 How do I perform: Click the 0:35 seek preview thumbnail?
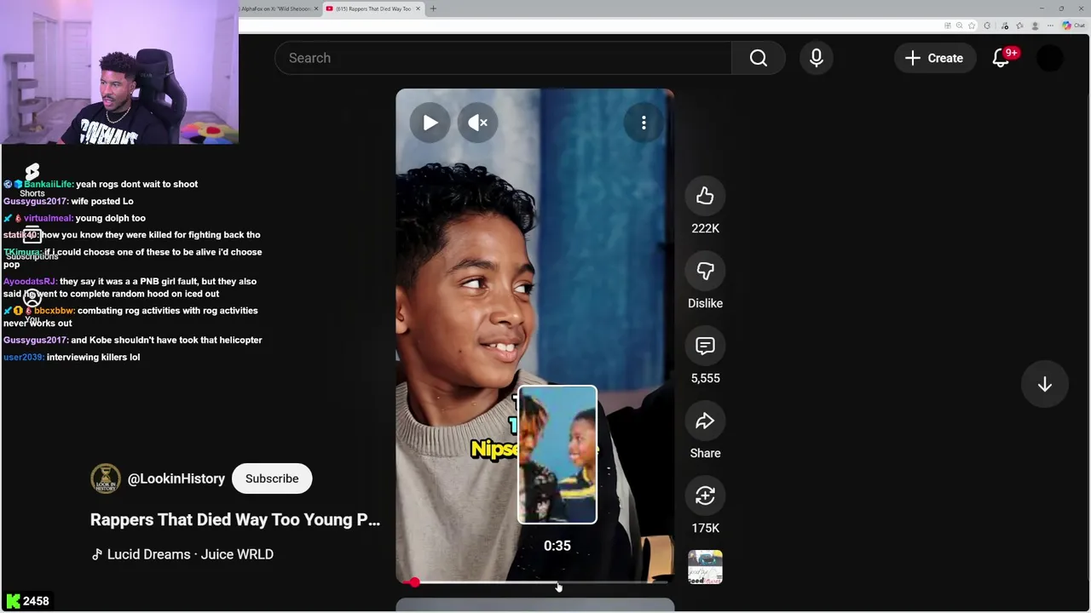pos(557,455)
